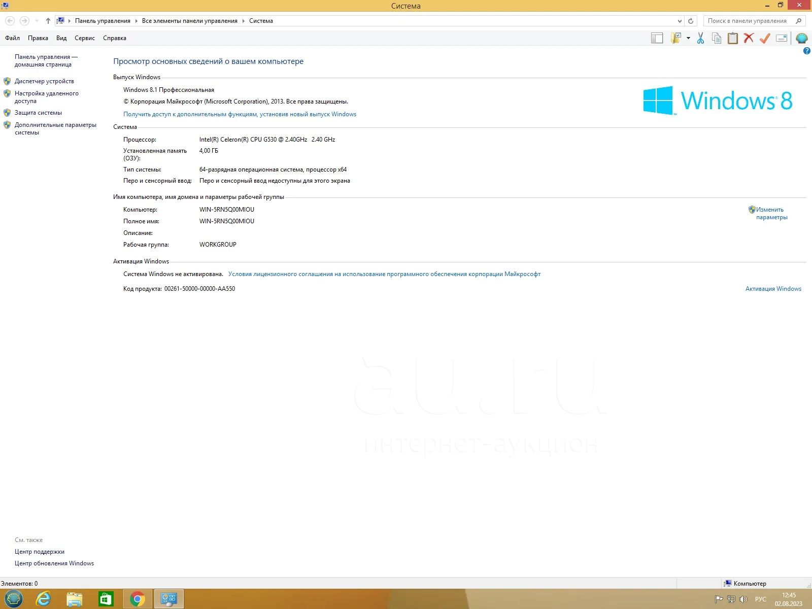Open the Файл menu
Image resolution: width=812 pixels, height=609 pixels.
(x=13, y=38)
